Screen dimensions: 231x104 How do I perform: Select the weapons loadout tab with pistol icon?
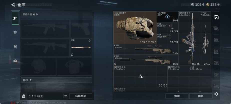coord(15,18)
